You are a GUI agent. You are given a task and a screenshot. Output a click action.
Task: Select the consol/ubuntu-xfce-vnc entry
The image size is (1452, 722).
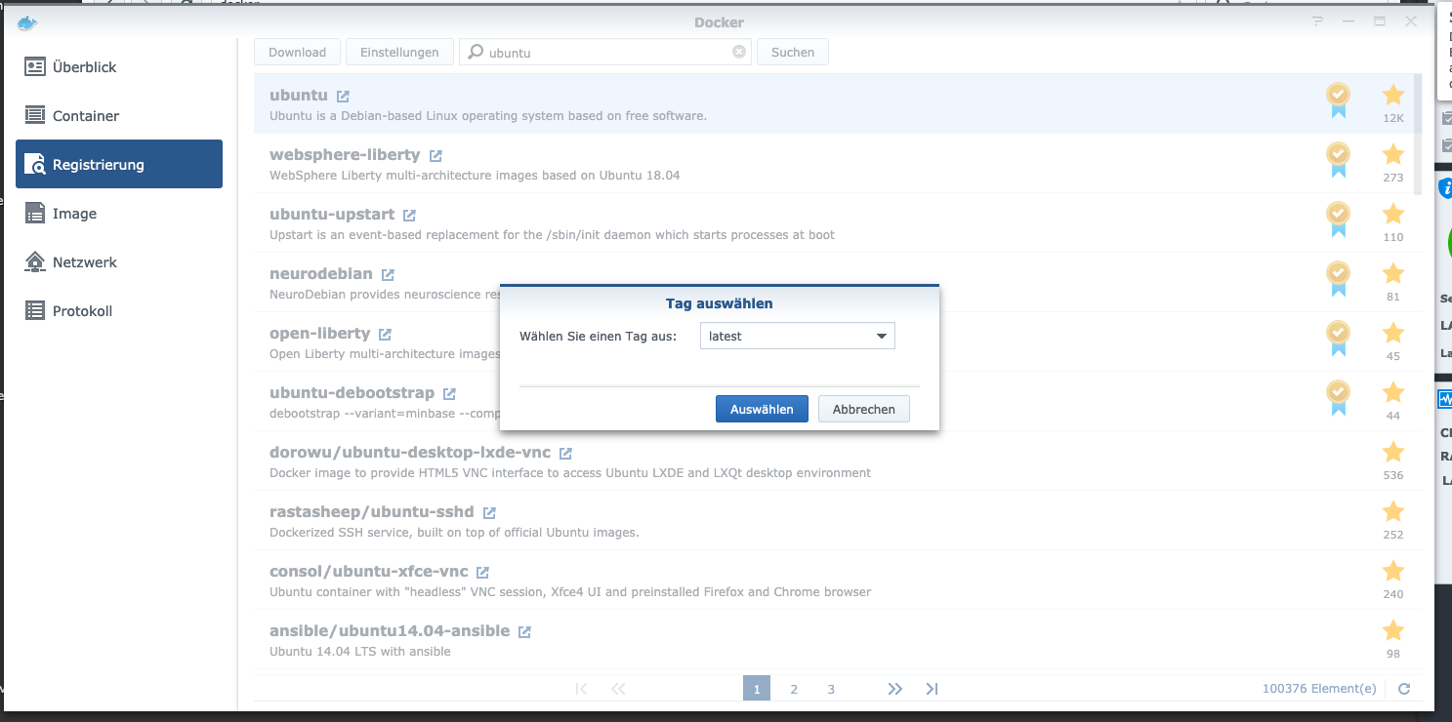click(368, 572)
